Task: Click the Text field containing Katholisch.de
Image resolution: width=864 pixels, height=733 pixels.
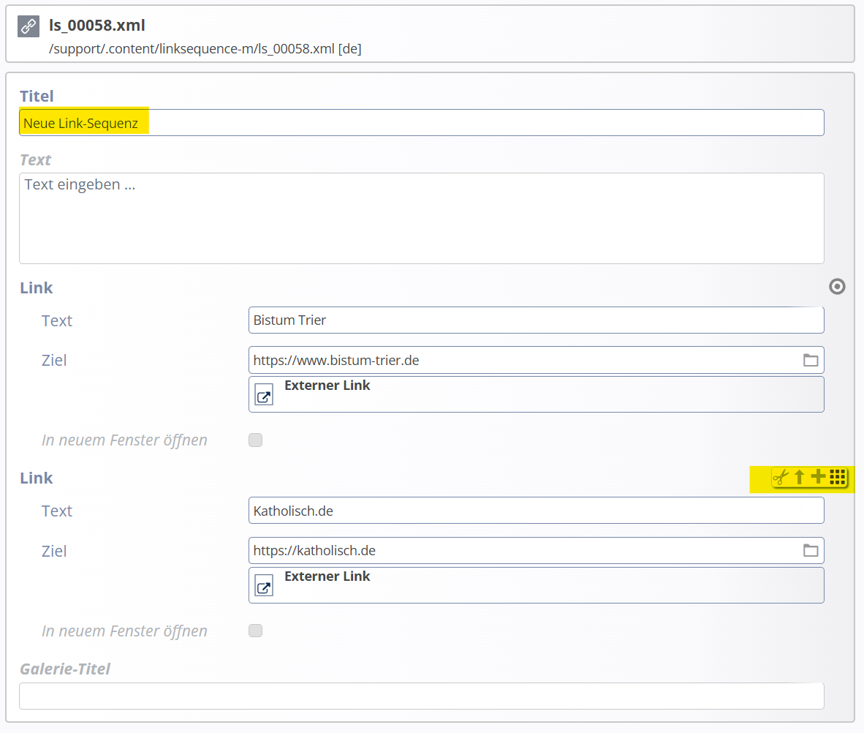Action: coord(536,510)
